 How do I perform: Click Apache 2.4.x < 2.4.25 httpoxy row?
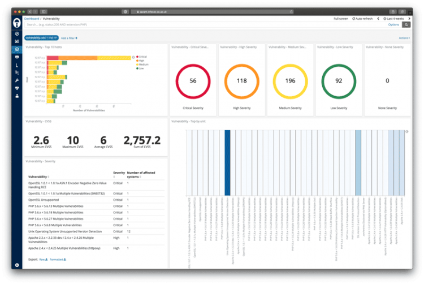point(96,248)
